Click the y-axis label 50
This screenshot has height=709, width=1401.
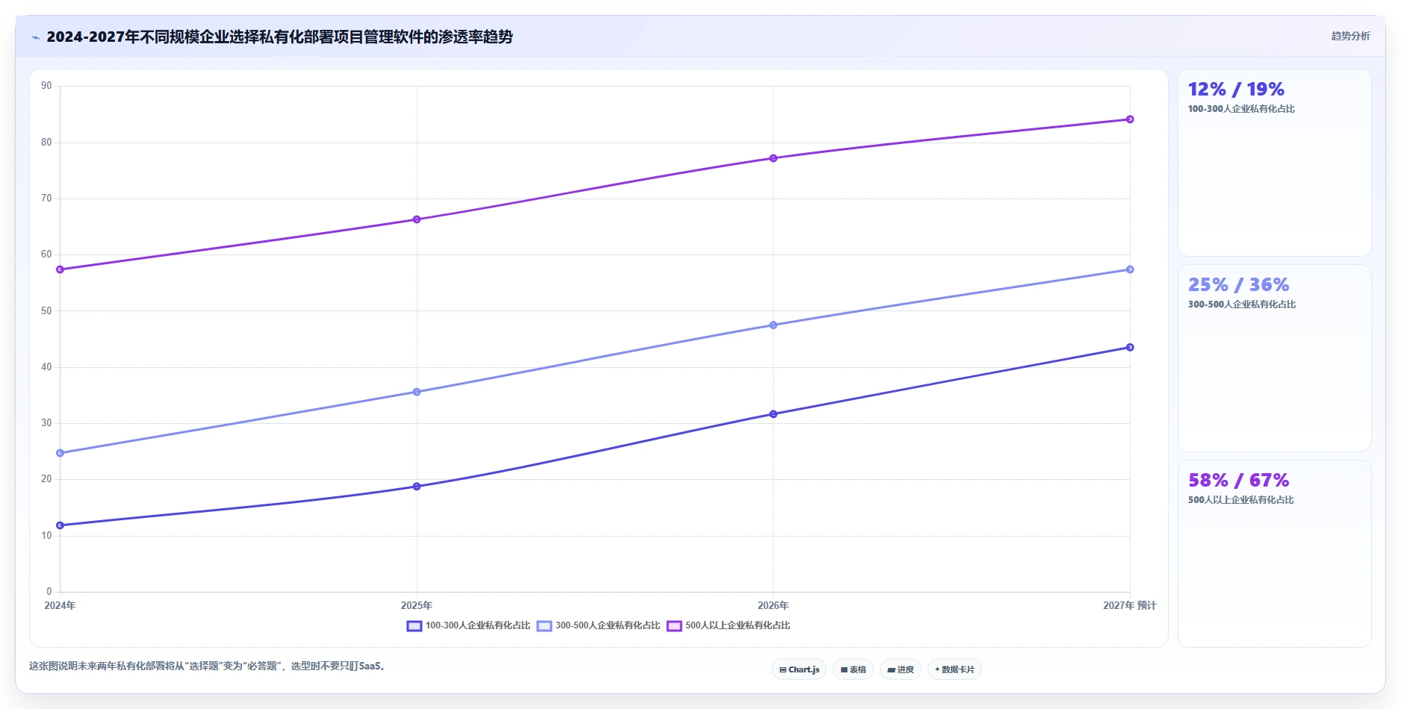click(46, 310)
